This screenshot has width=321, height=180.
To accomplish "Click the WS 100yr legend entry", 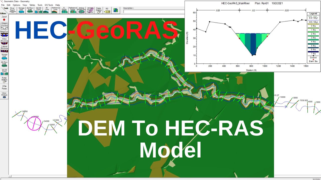I will [313, 22].
